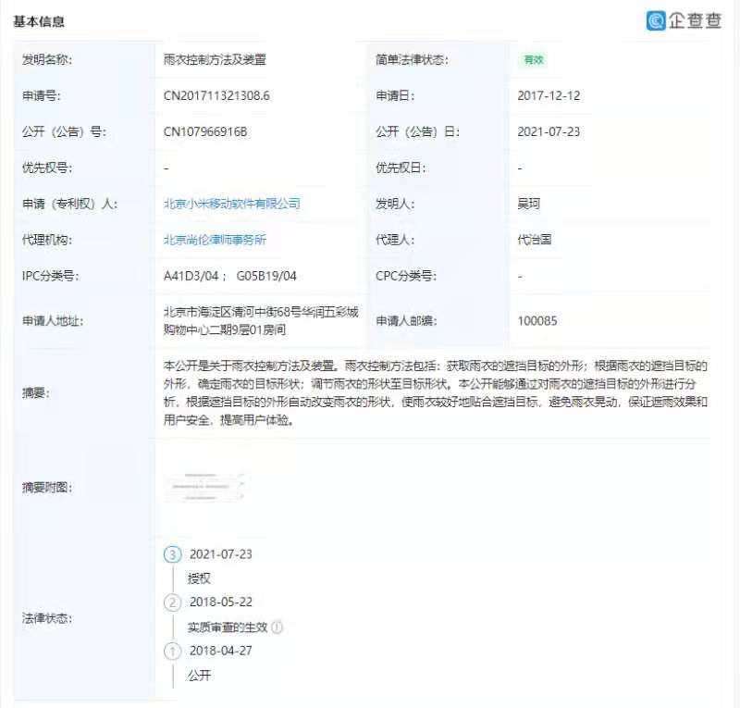Viewport: 740px width, 708px height.
Task: Click the 基本信息 section heading
Action: pyautogui.click(x=39, y=21)
